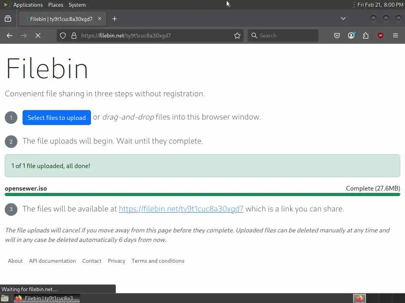Focus the Search field

283,36
